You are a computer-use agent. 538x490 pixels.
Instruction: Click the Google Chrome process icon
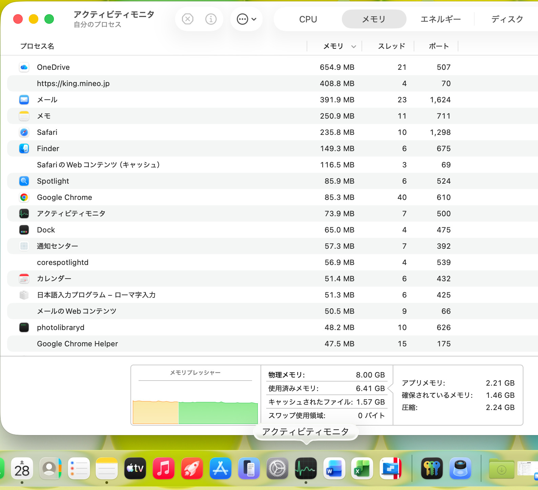click(x=24, y=197)
